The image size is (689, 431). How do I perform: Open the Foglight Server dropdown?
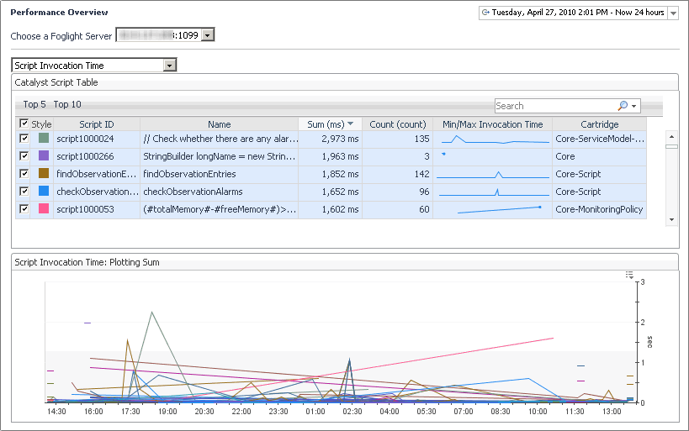pyautogui.click(x=209, y=34)
